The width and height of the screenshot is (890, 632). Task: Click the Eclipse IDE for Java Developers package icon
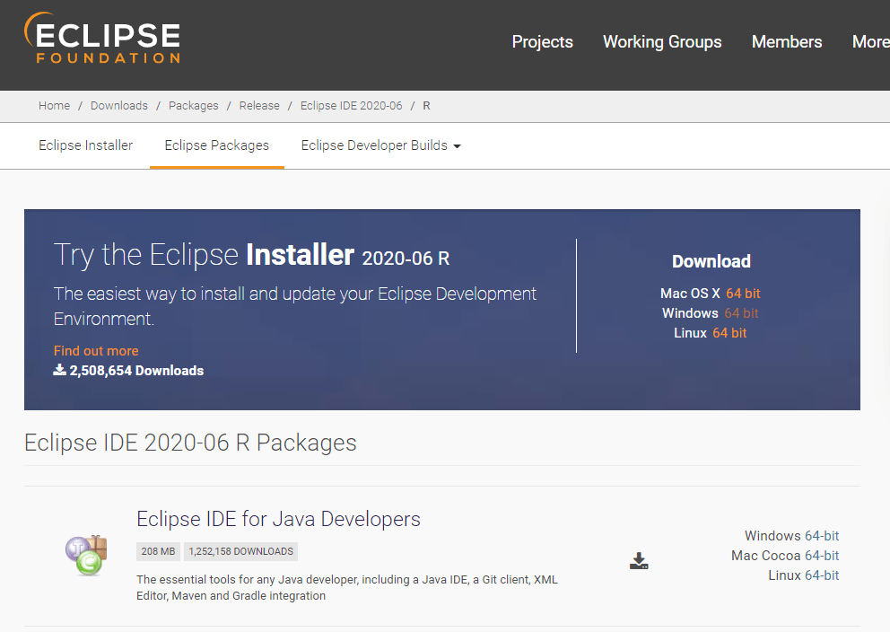click(86, 556)
